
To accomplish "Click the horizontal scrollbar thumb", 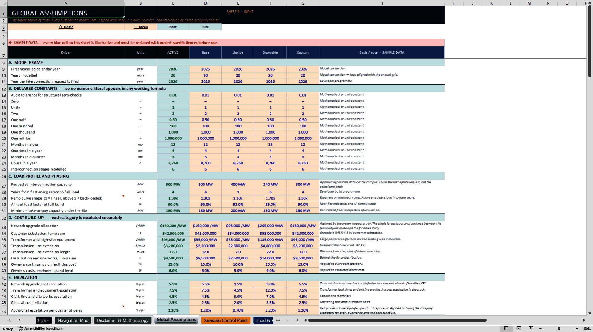I will (x=397, y=320).
